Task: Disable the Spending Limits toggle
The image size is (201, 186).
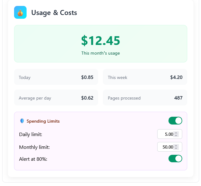Action: pos(175,121)
